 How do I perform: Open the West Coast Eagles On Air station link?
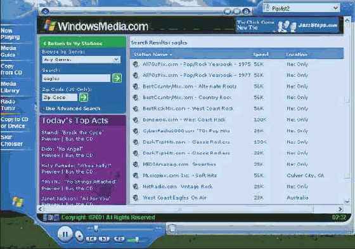(174, 198)
